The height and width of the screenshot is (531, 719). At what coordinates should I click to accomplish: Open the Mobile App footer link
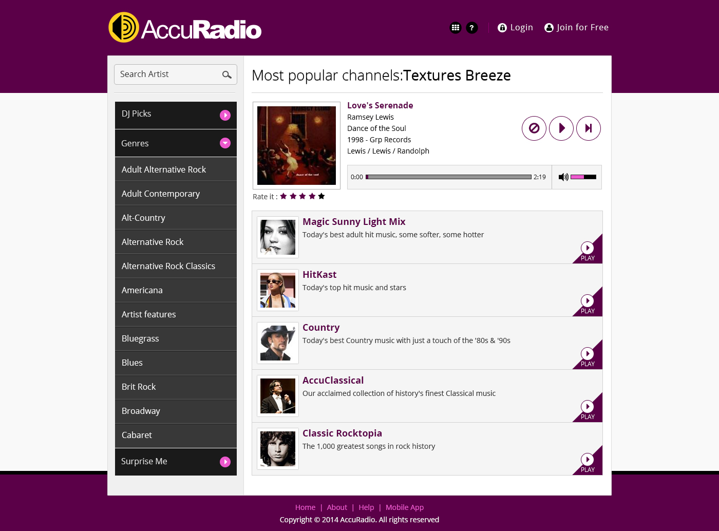405,507
